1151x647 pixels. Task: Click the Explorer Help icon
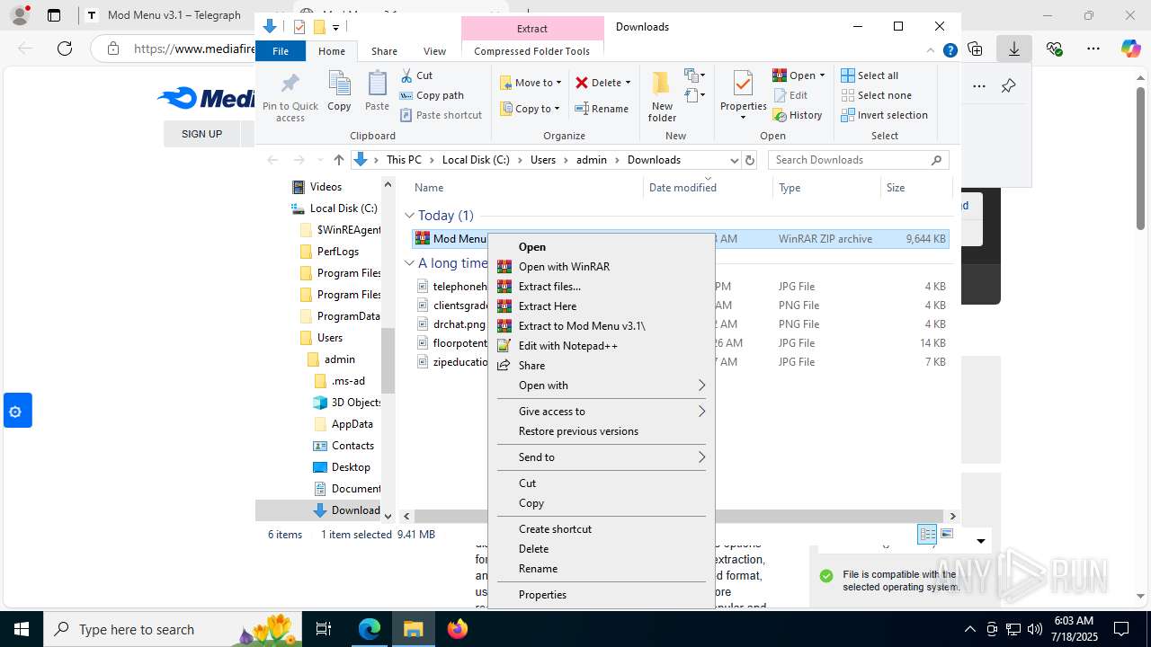tap(950, 51)
